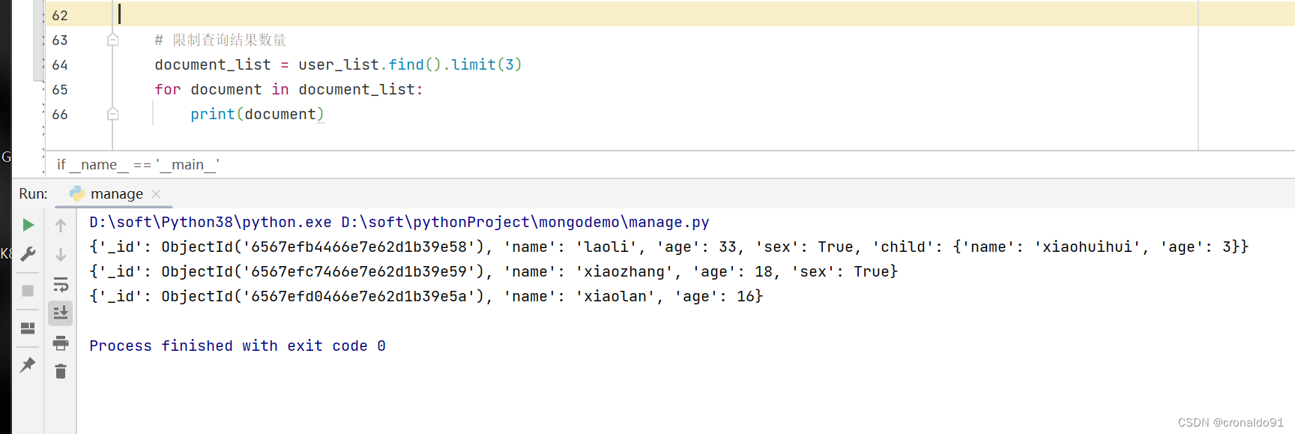Place cursor on limit(3) call
1295x434 pixels.
coord(486,64)
